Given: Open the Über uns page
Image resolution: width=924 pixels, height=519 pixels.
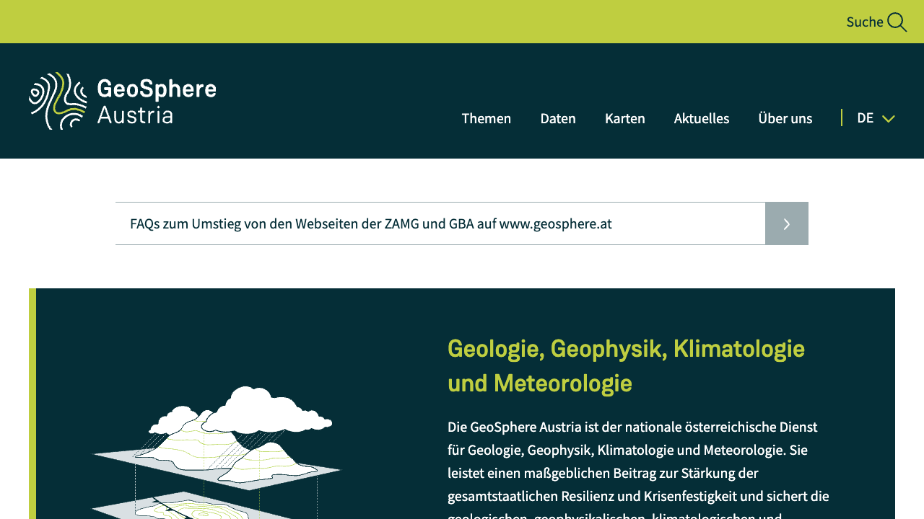Looking at the screenshot, I should (x=785, y=118).
